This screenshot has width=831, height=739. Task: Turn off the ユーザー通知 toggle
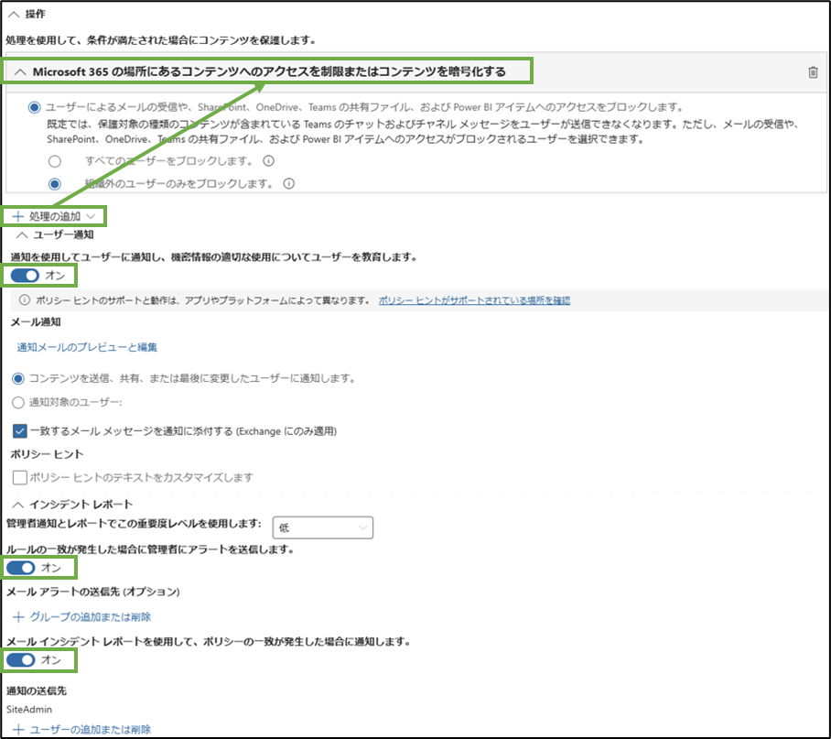pyautogui.click(x=25, y=275)
